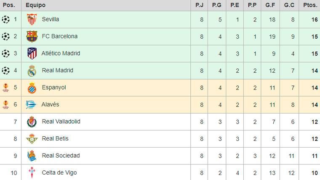Click the Real Sociedad crest
Viewport: 320px width, 180px height.
coord(32,156)
